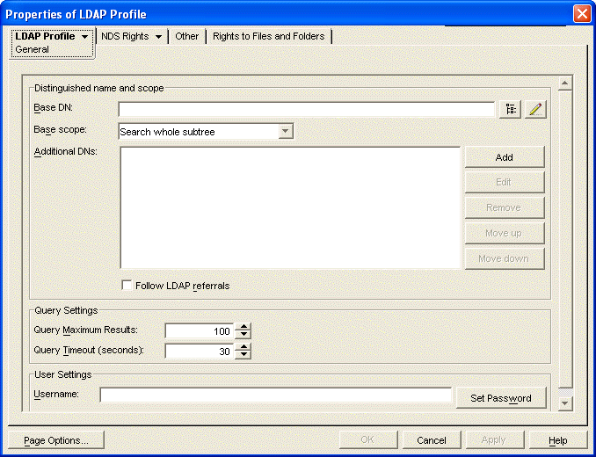This screenshot has height=457, width=596.
Task: Increase Query Maximum Results value
Action: 243,327
